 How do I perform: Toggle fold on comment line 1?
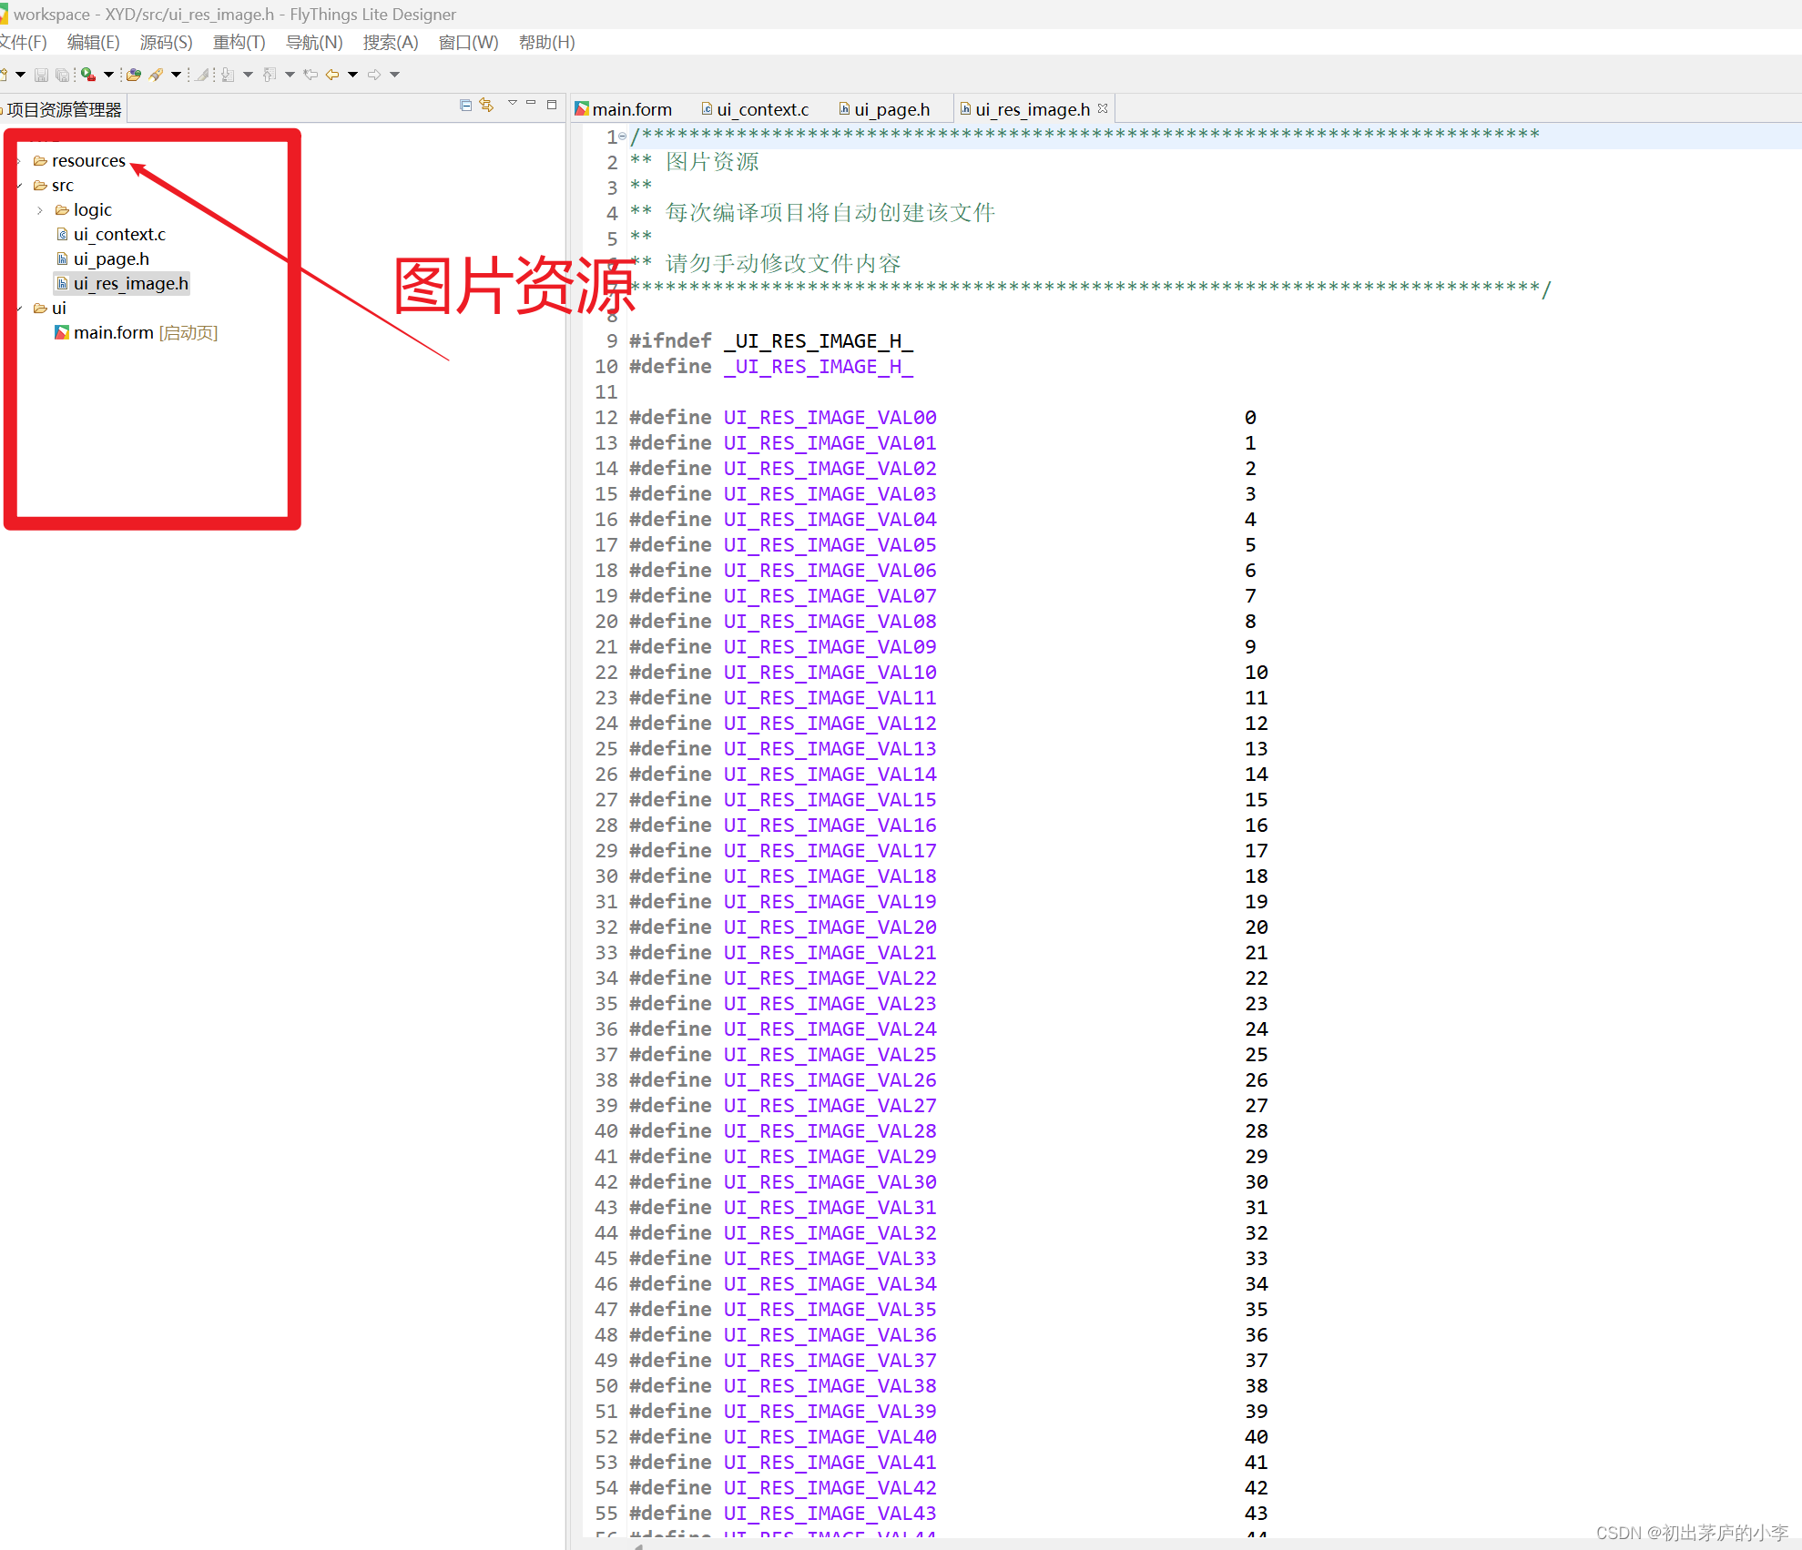coord(623,137)
